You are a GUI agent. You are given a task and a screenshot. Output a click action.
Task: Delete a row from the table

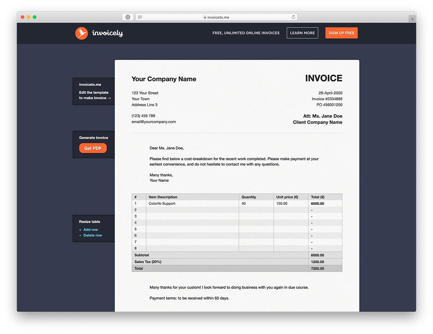coord(92,236)
